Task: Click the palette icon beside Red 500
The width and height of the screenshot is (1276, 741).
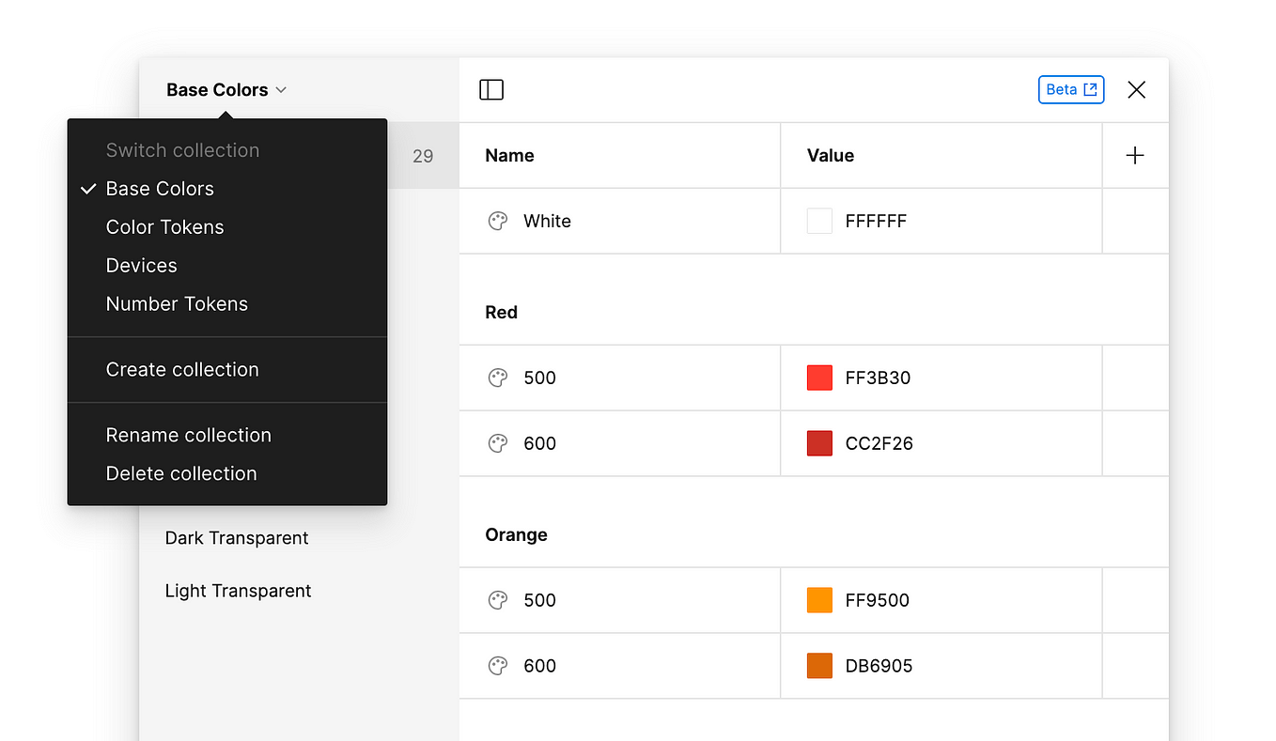Action: pyautogui.click(x=498, y=378)
